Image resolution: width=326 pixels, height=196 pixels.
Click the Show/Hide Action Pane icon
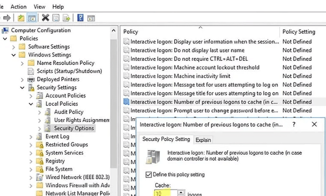point(91,18)
